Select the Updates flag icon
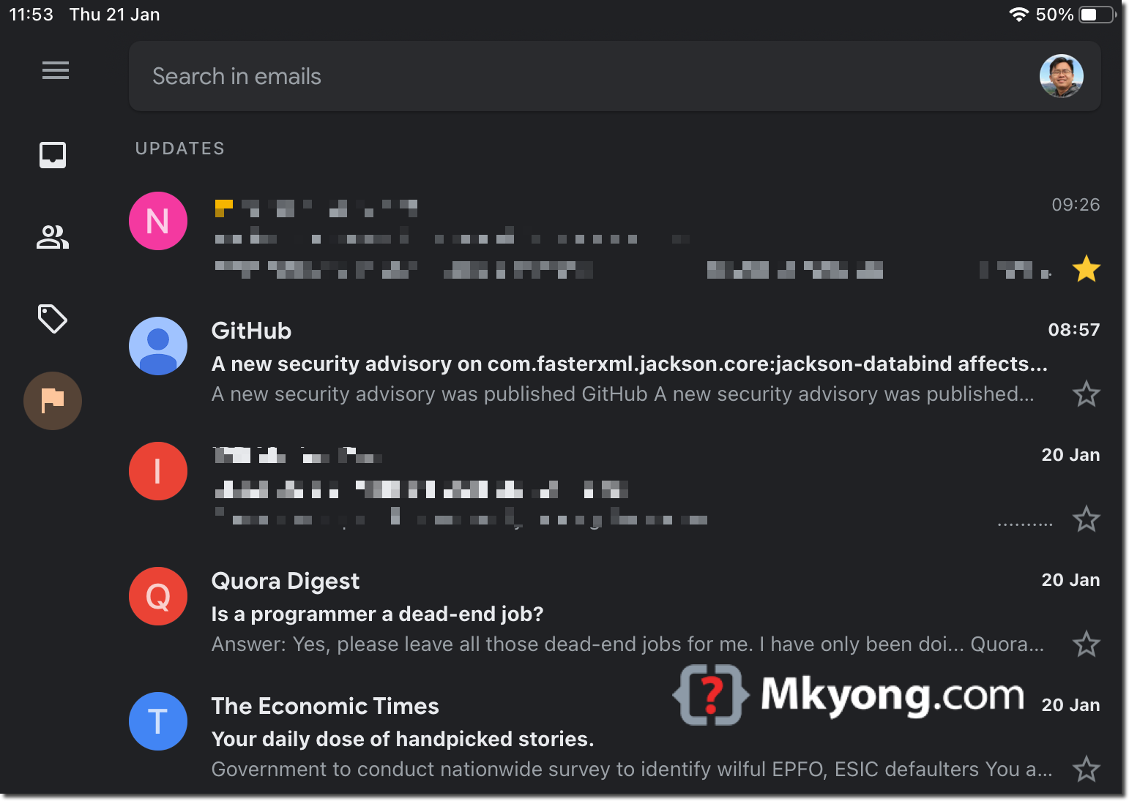The width and height of the screenshot is (1129, 801). 53,401
